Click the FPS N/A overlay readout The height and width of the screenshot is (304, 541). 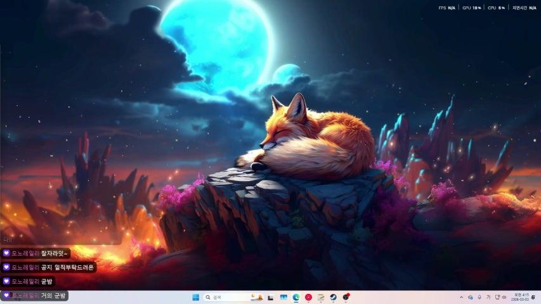point(446,8)
